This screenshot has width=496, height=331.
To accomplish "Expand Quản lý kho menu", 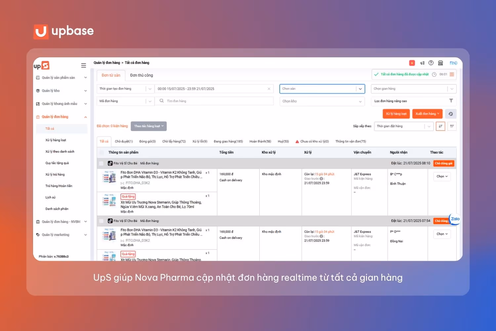I will tap(85, 91).
